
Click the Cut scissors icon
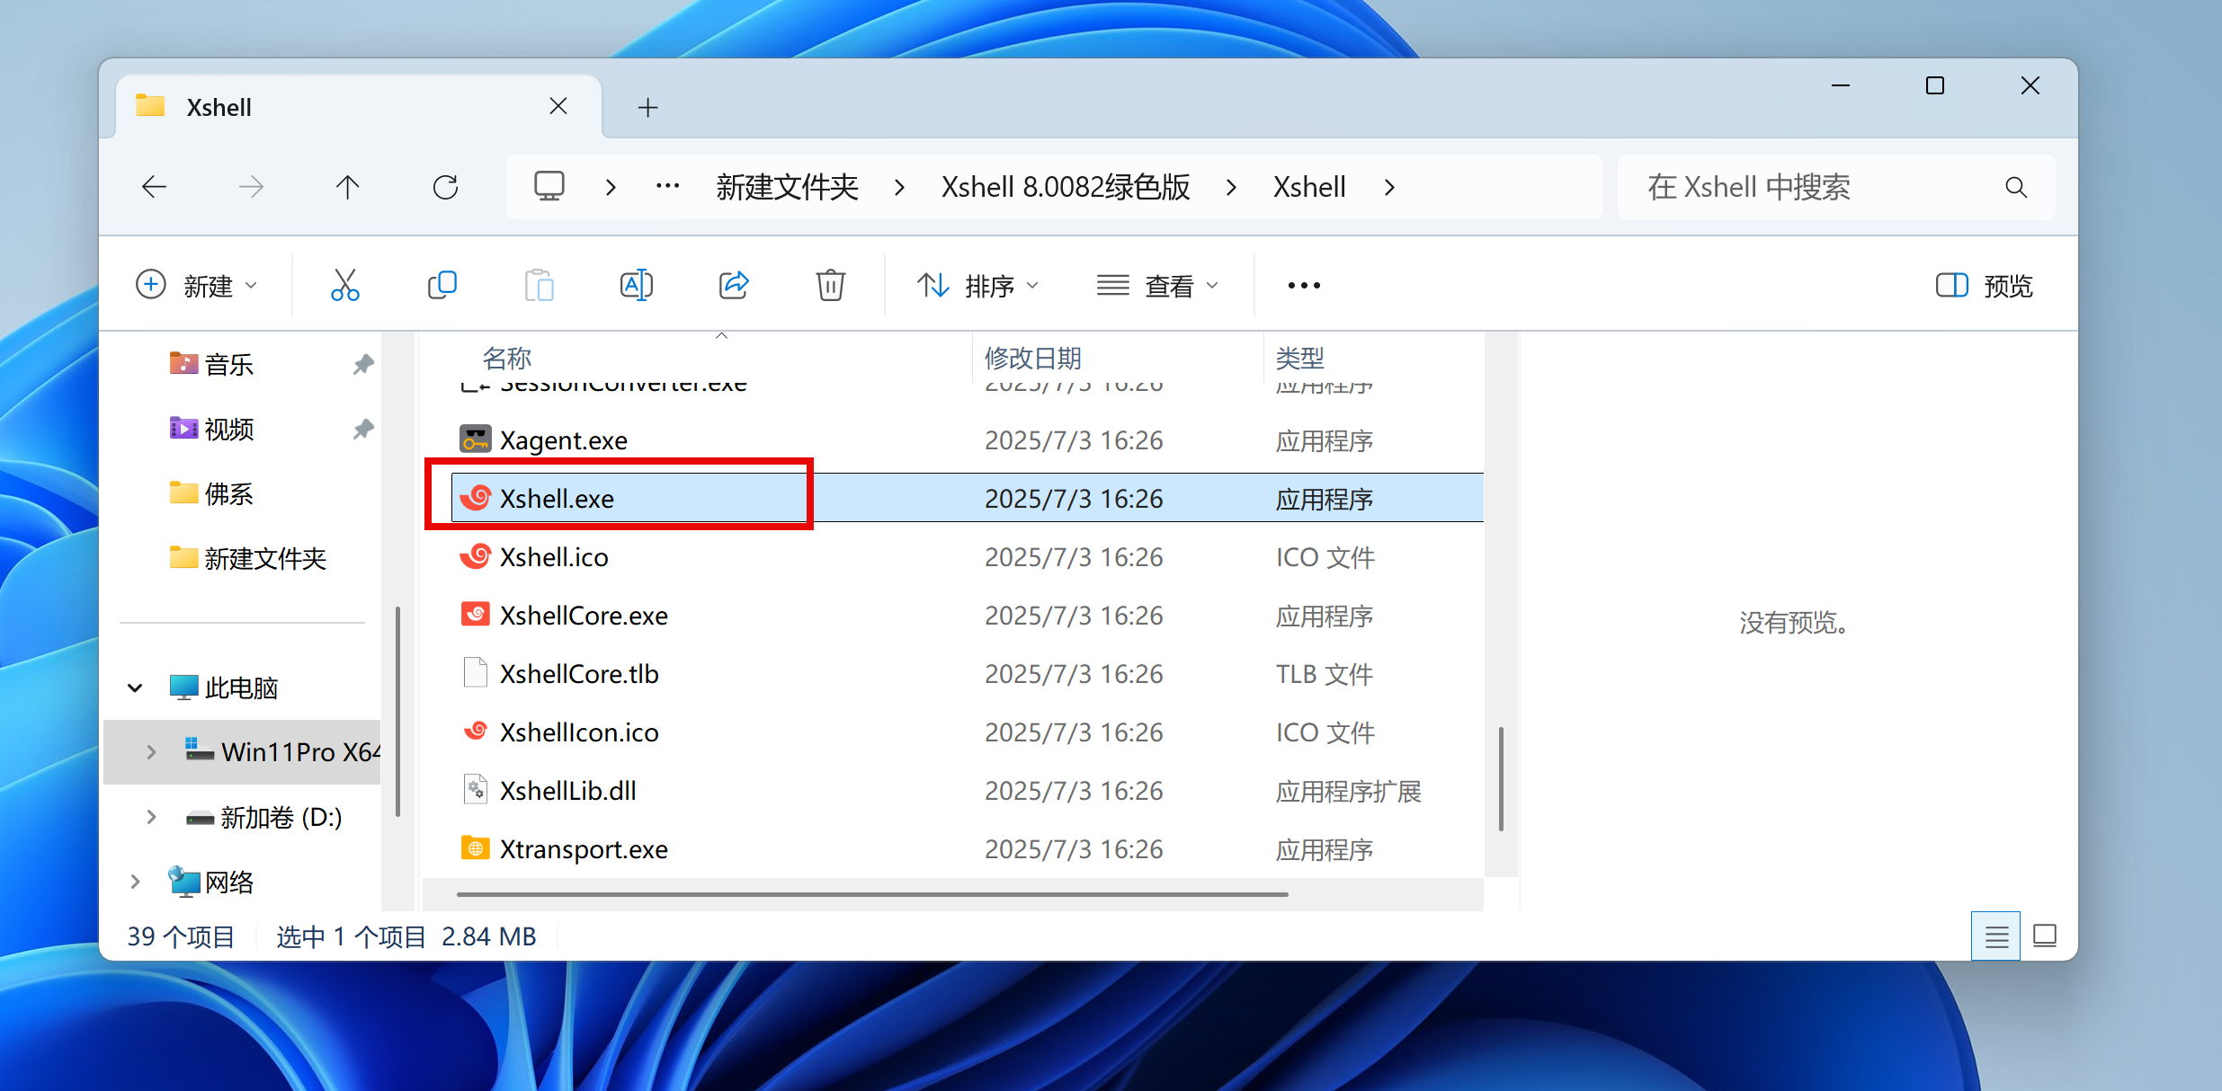tap(344, 286)
